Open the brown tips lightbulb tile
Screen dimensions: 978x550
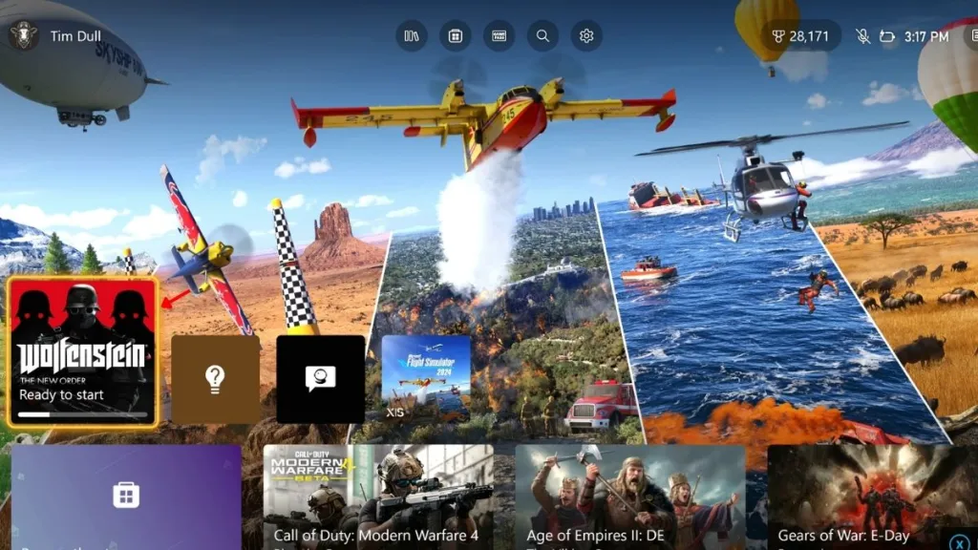(x=215, y=379)
